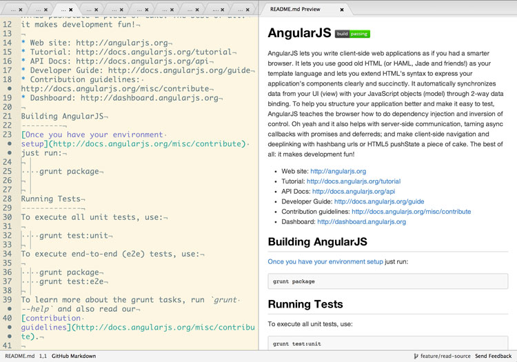Click '* Dashboard:' text on editor line 19

point(48,98)
